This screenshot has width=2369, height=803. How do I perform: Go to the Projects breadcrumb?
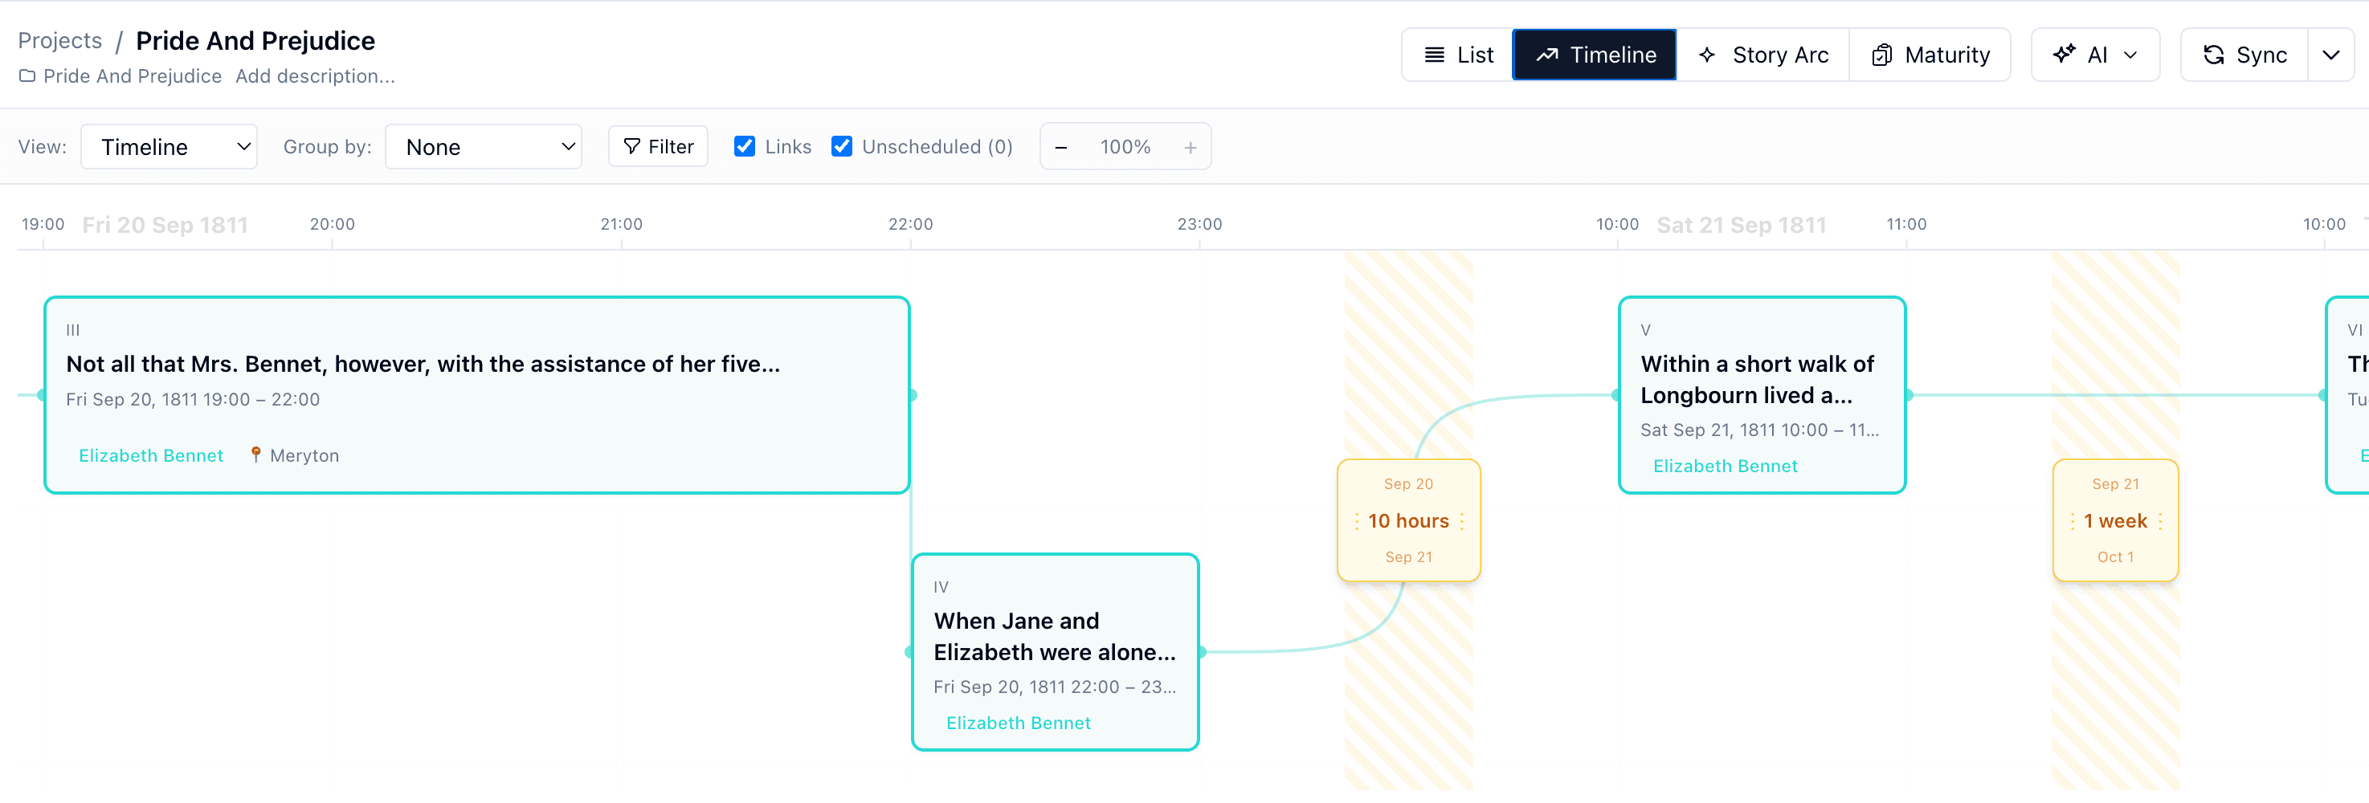click(59, 40)
